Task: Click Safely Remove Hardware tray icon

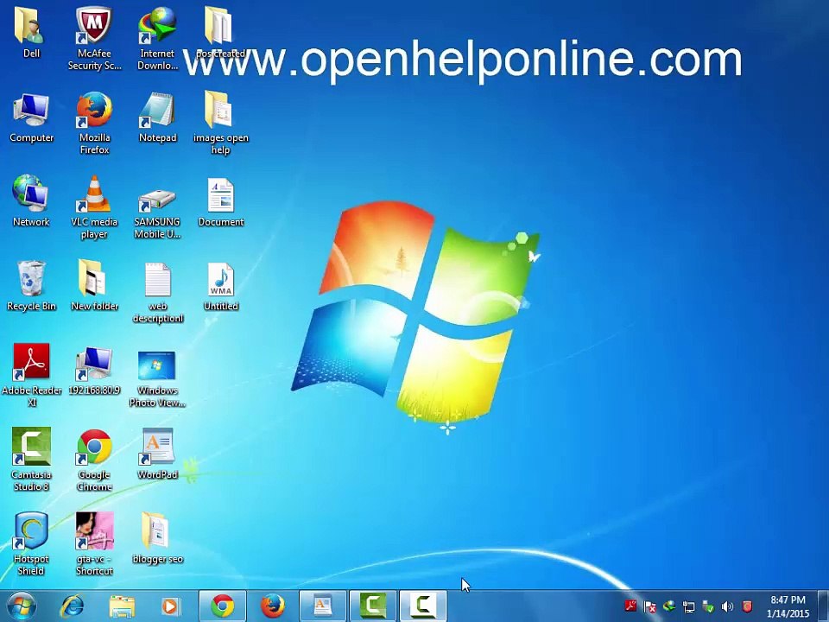Action: 708,606
